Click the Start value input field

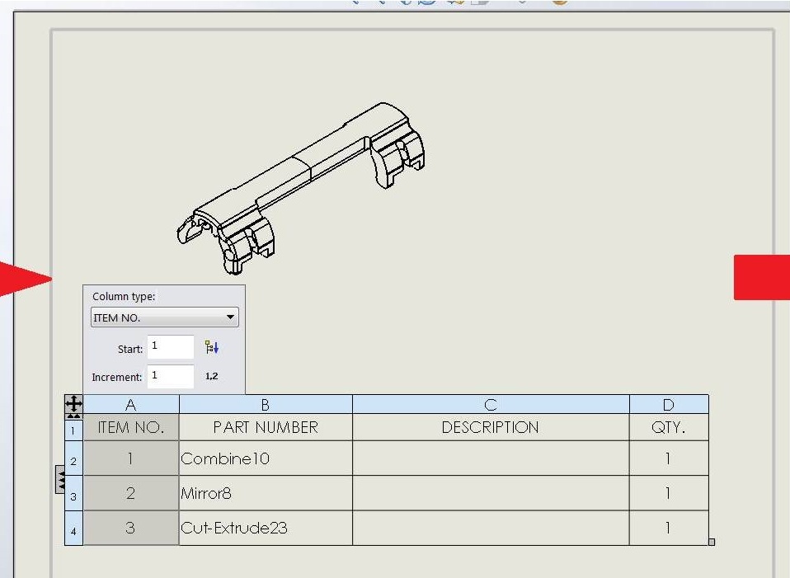[171, 347]
